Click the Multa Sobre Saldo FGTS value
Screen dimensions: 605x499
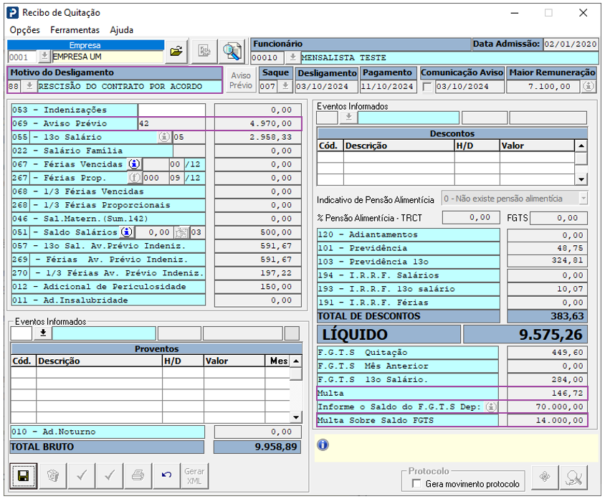tap(548, 420)
